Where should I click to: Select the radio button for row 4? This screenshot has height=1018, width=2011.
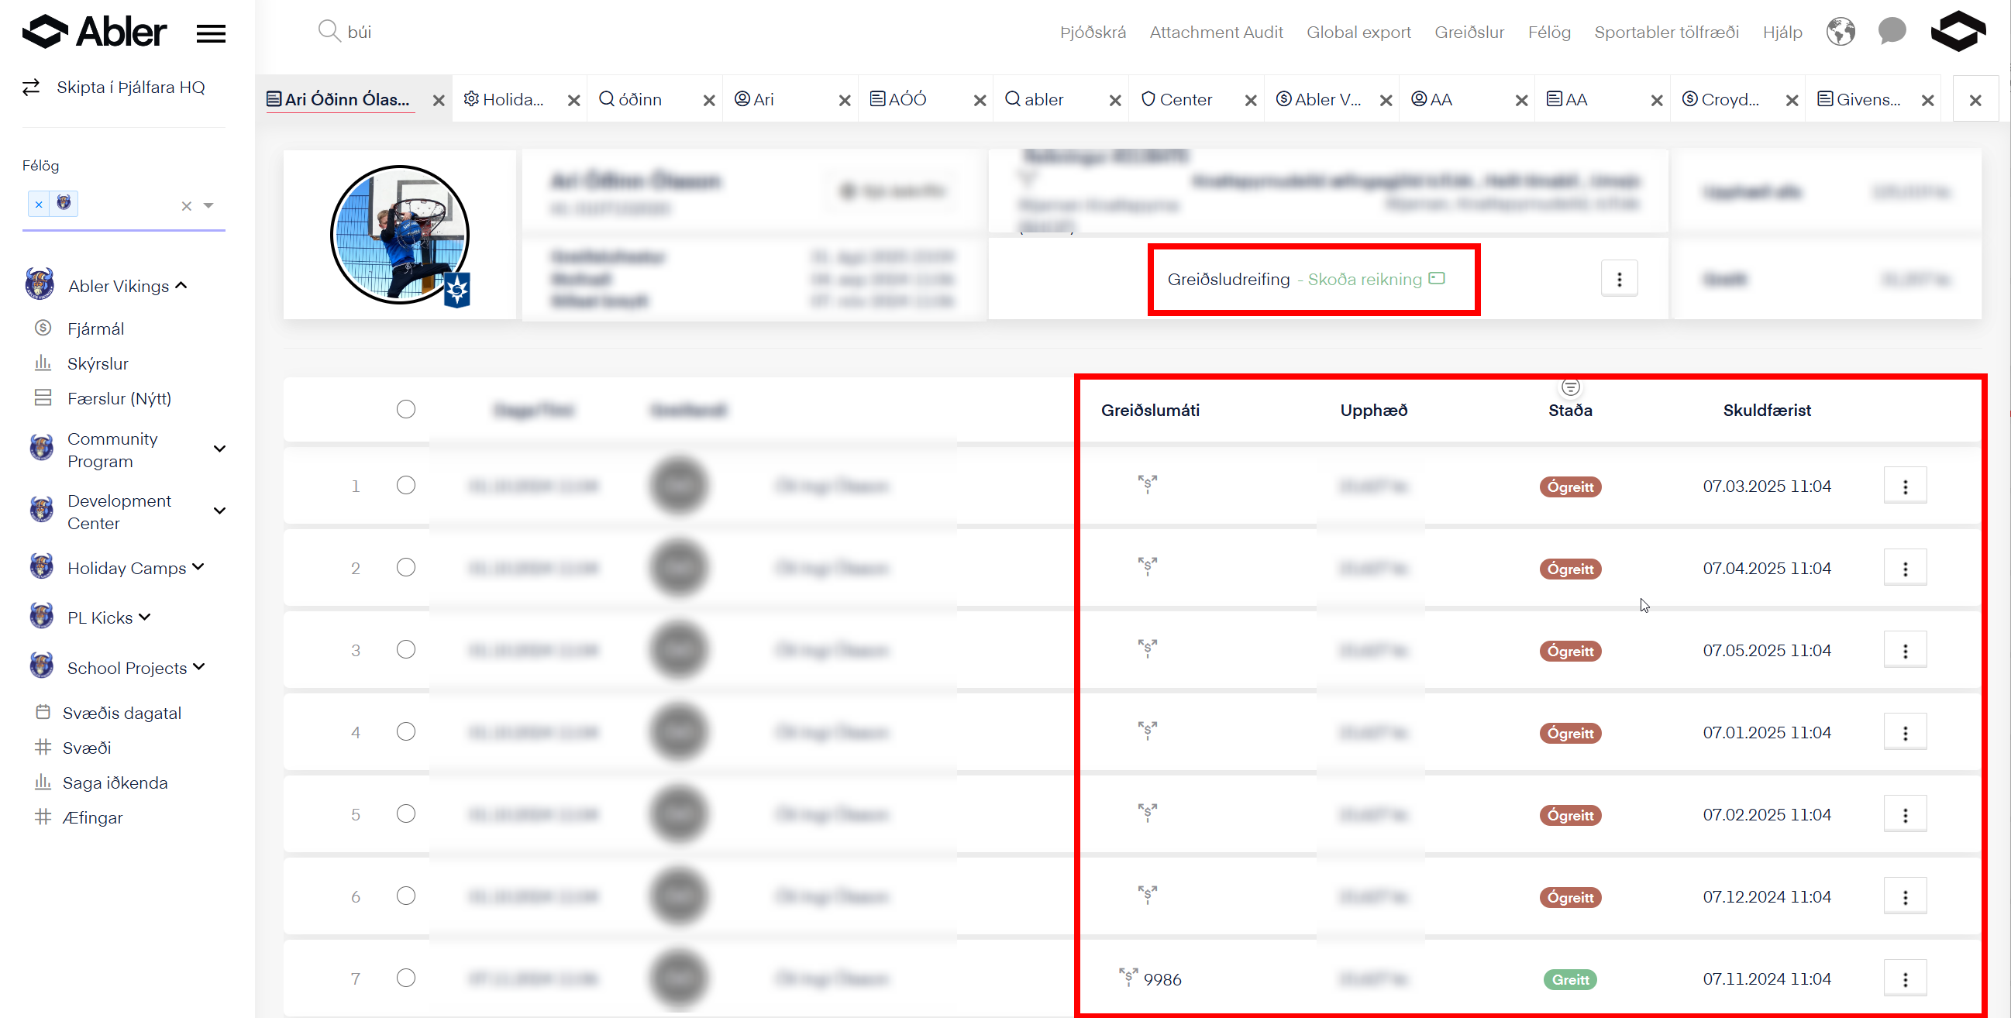[x=406, y=731]
